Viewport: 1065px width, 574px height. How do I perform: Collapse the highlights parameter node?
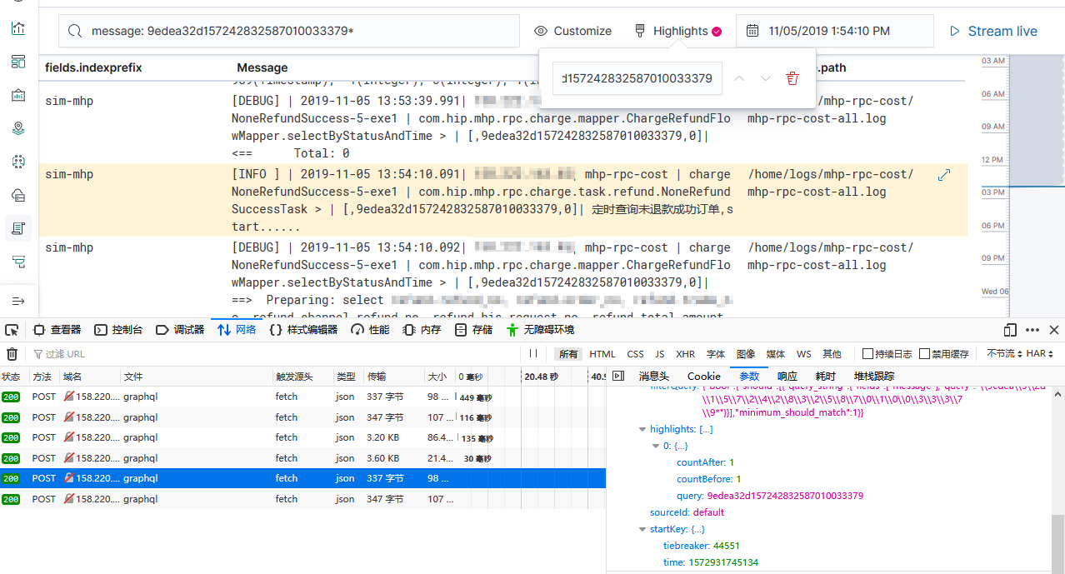642,429
